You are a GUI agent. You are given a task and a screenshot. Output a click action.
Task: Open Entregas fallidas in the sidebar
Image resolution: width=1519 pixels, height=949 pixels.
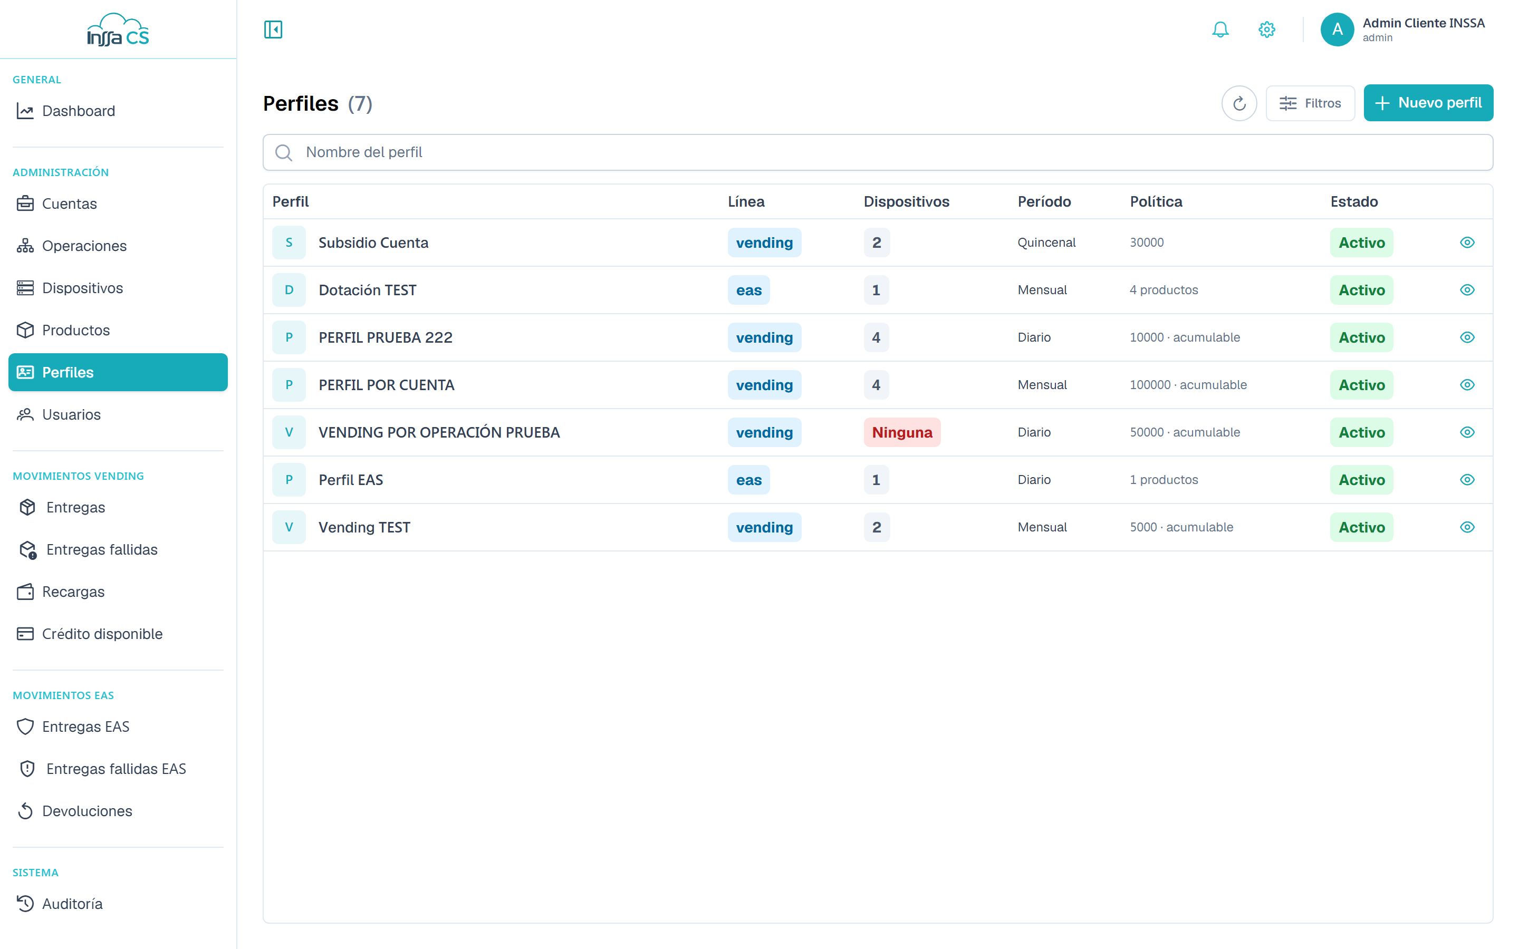(118, 550)
